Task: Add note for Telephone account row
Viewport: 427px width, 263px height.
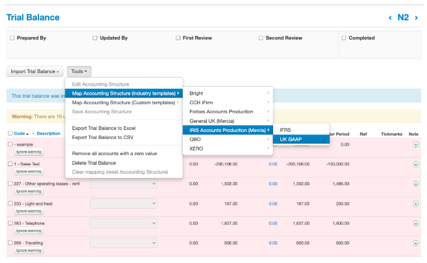Action: click(416, 223)
